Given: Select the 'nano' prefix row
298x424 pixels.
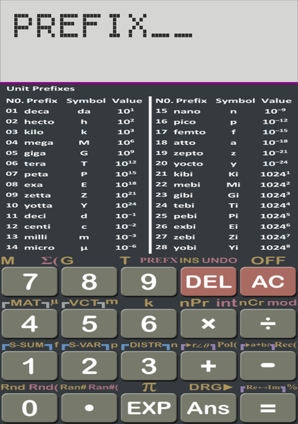Looking at the screenshot, I should point(221,111).
